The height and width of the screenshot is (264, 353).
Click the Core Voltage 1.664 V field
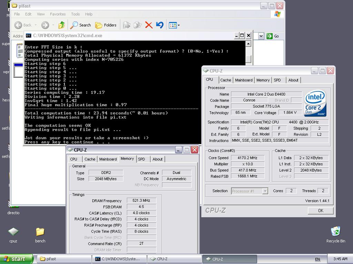pyautogui.click(x=290, y=112)
